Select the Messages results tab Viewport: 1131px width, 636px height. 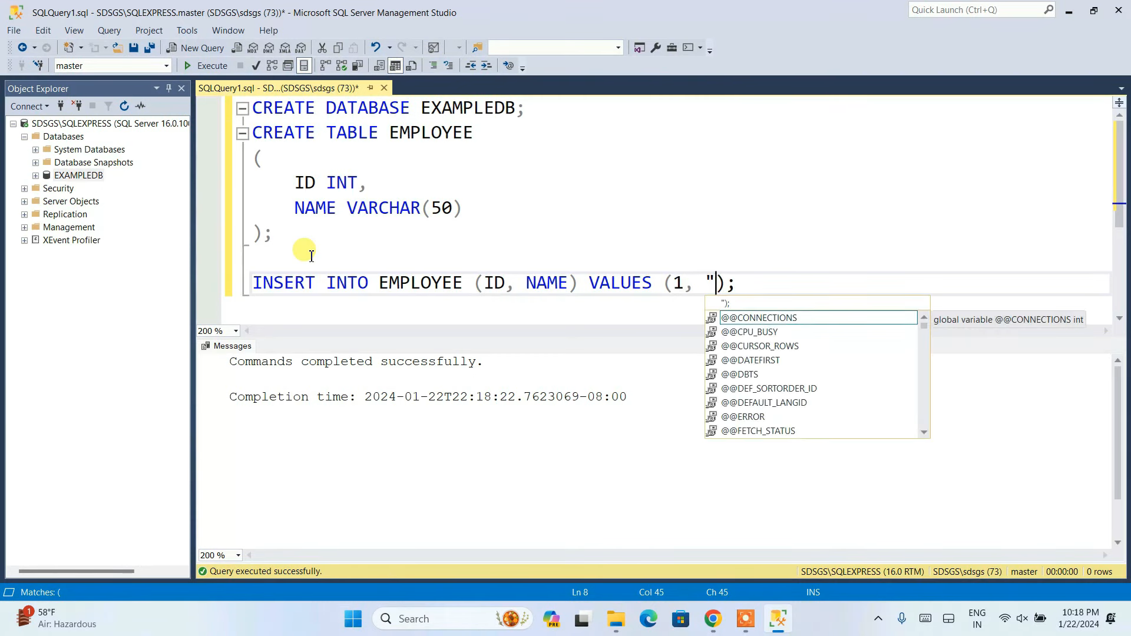pos(226,346)
